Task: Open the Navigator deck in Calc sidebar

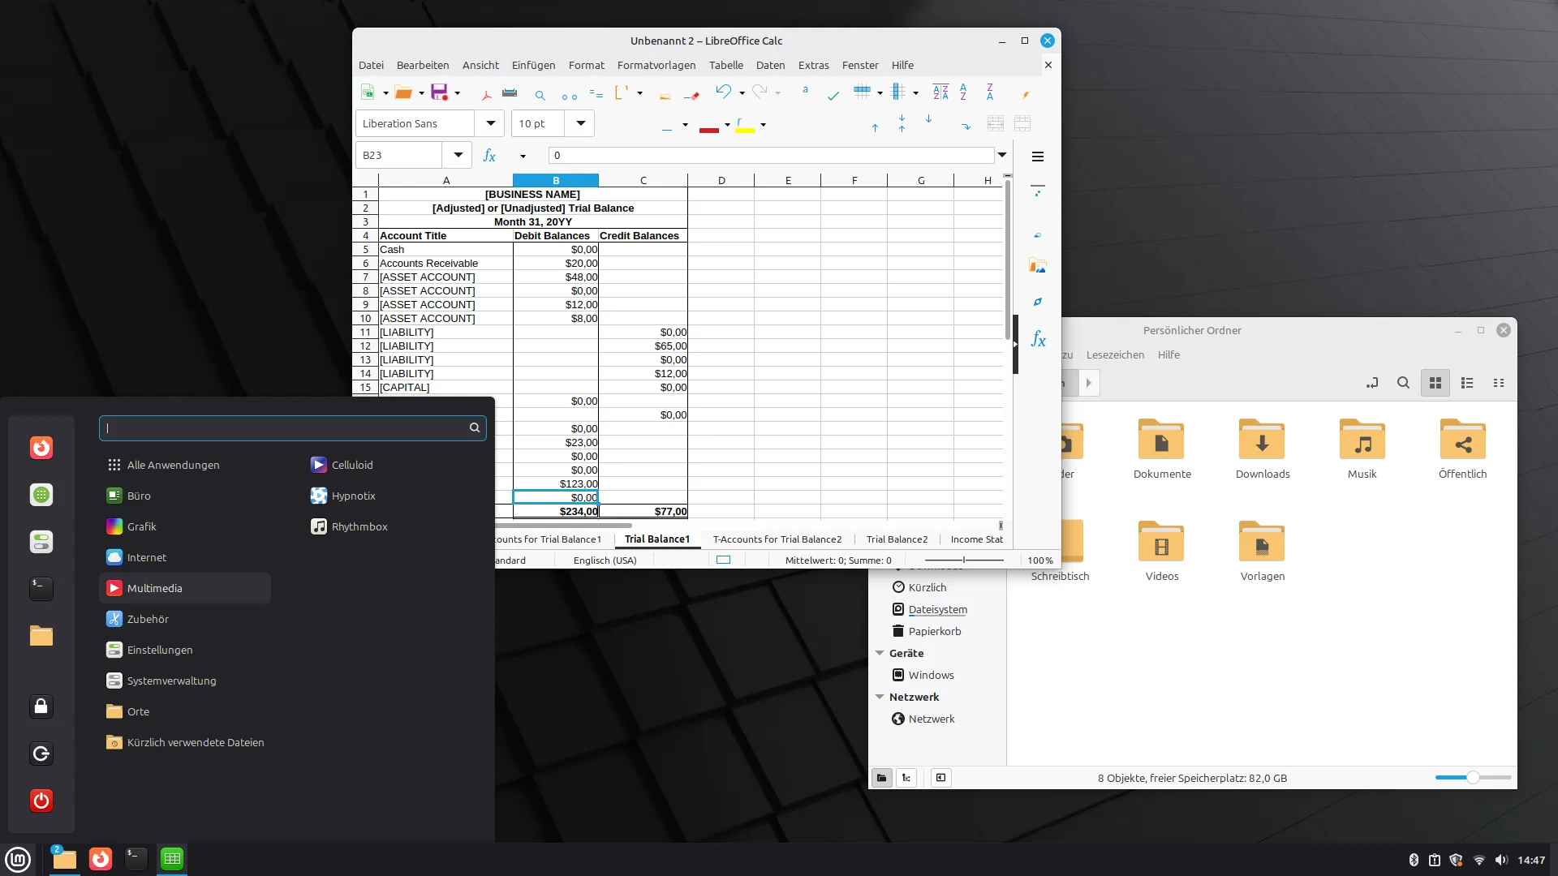Action: [1038, 302]
